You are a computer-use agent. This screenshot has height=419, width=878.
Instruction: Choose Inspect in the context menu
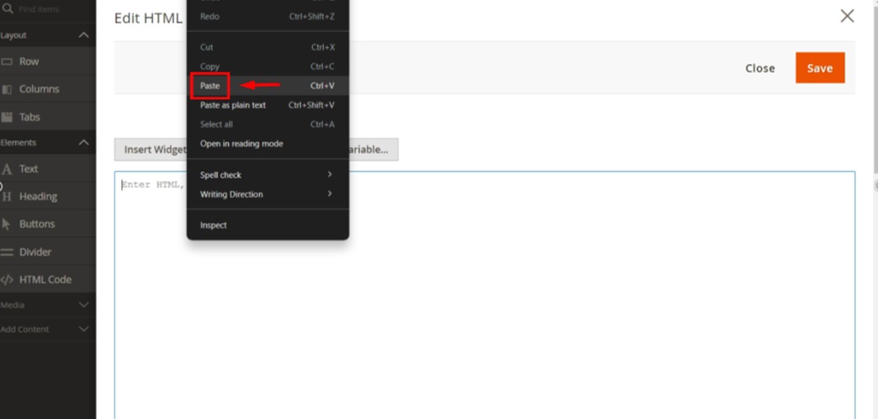point(268,225)
